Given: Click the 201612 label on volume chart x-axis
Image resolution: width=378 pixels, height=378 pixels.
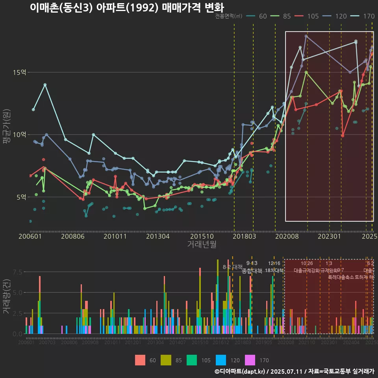Looking at the screenshot, I should pos(220,342).
